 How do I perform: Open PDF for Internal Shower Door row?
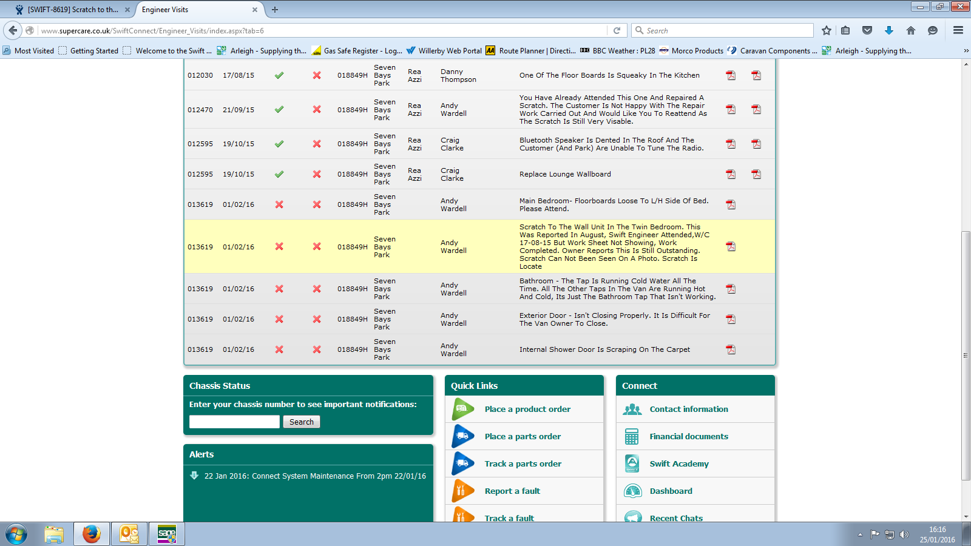[731, 349]
